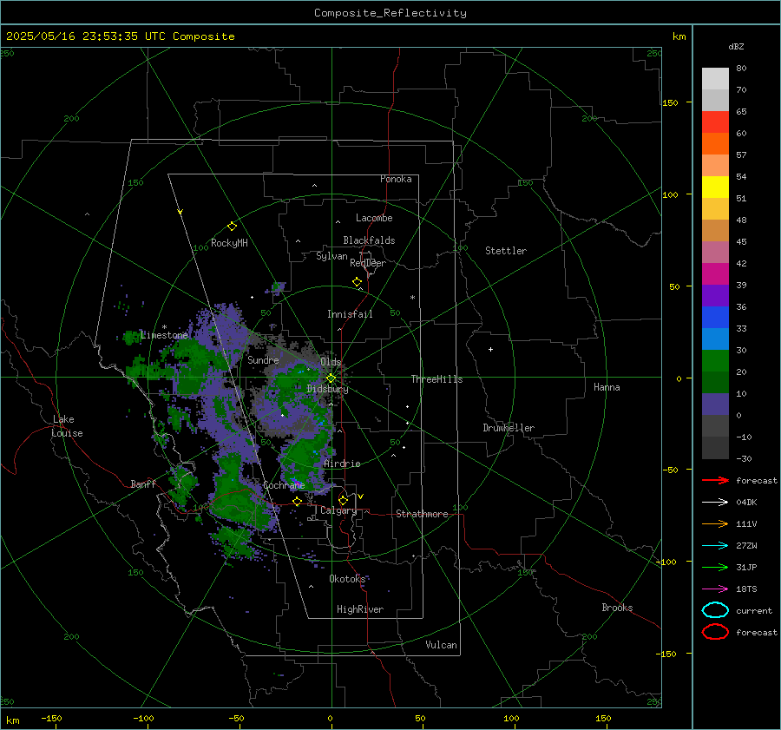Select slate purple swatch between 10 and 0

coord(715,404)
